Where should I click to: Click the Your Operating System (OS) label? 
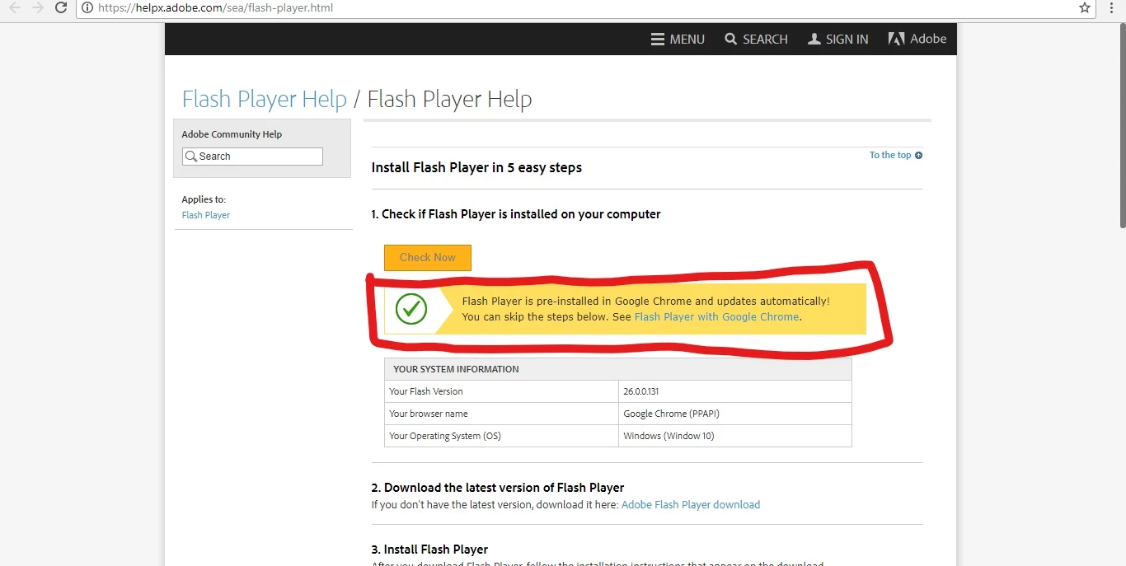pyautogui.click(x=445, y=436)
